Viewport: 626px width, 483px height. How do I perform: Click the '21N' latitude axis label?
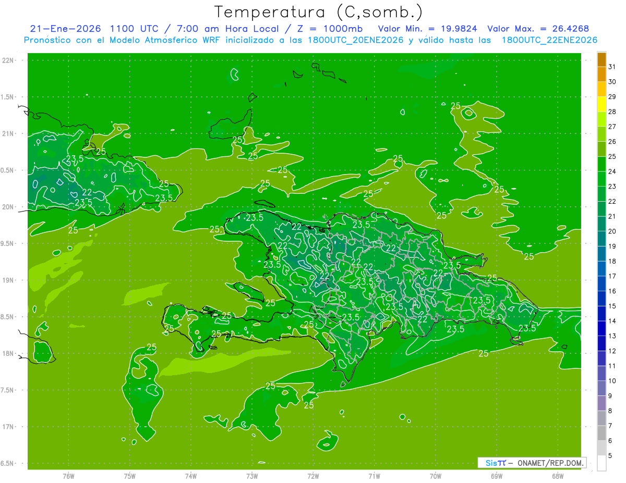point(8,133)
